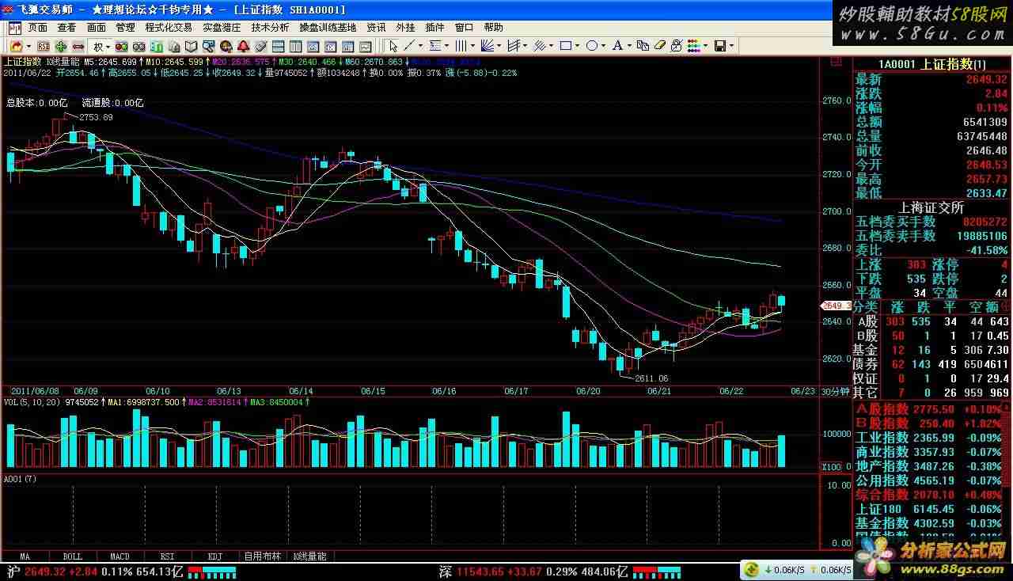The width and height of the screenshot is (1013, 581).
Task: Click the RSB toolbar icon
Action: (44, 46)
